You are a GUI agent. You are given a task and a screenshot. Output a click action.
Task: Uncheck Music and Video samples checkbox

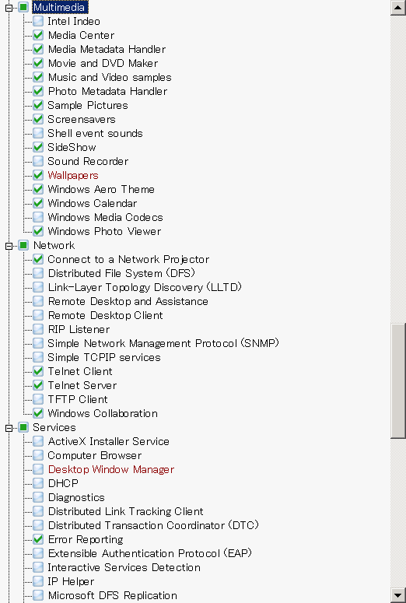point(38,77)
